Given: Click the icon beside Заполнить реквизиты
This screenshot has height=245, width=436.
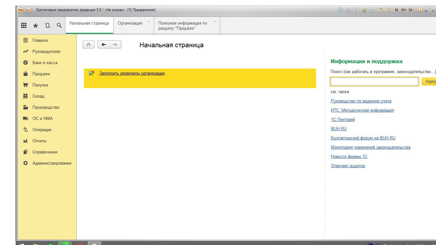Looking at the screenshot, I should (92, 73).
